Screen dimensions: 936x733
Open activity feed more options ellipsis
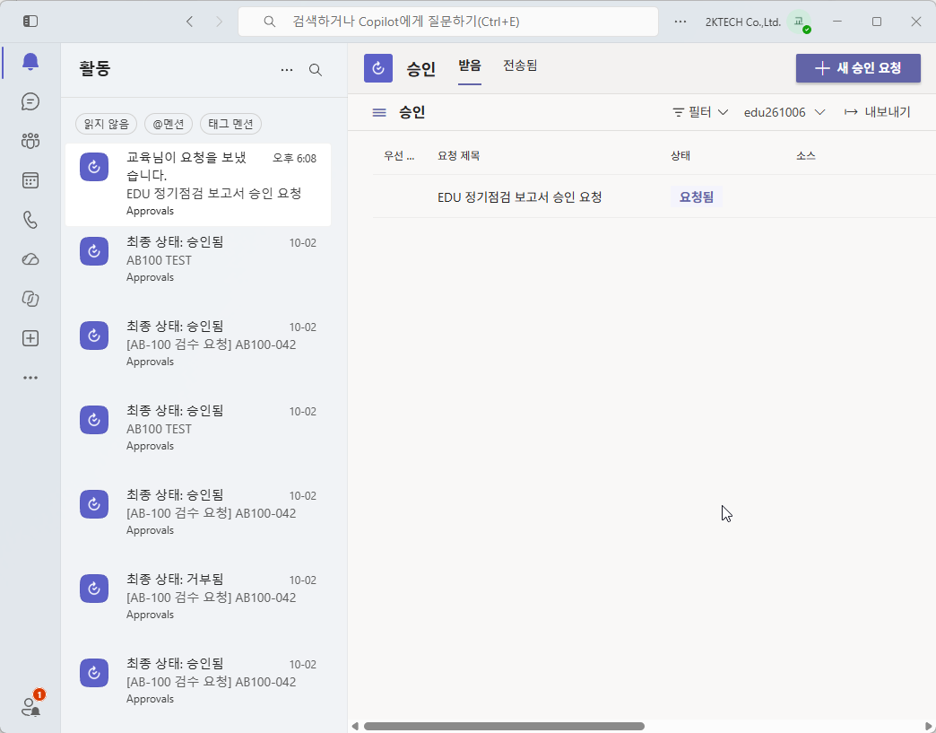click(287, 70)
